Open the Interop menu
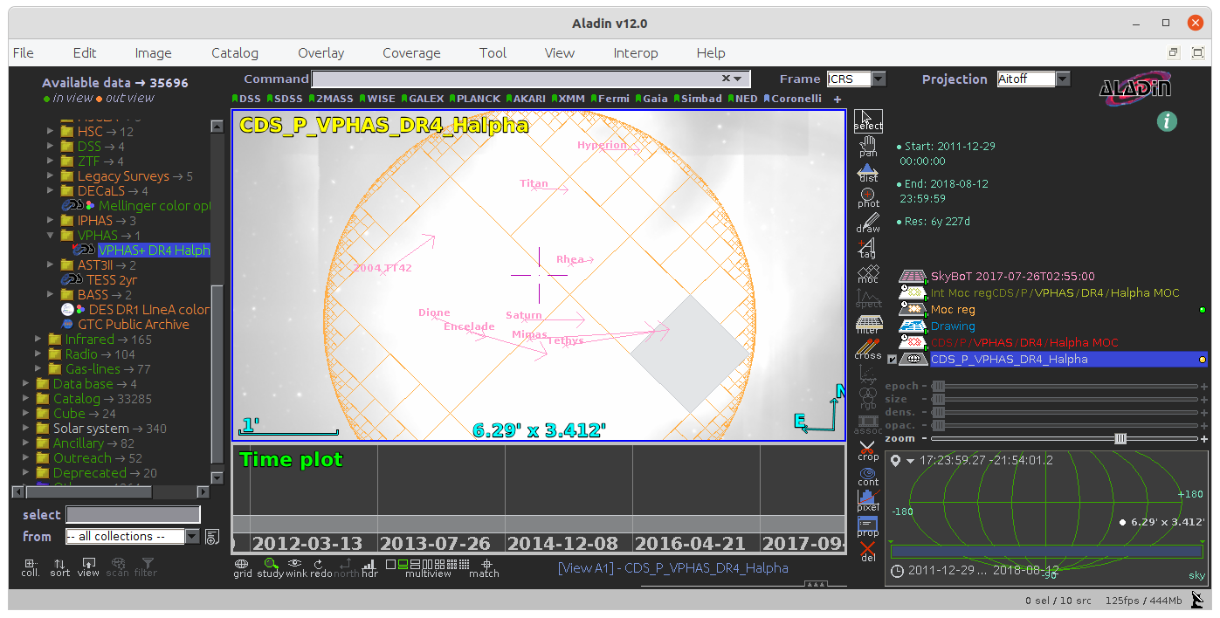The image size is (1220, 618). (636, 52)
